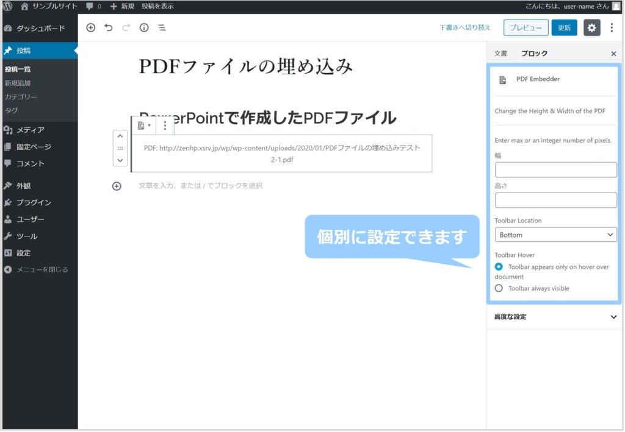
Task: Expand the 高度な設定 section
Action: click(x=554, y=317)
